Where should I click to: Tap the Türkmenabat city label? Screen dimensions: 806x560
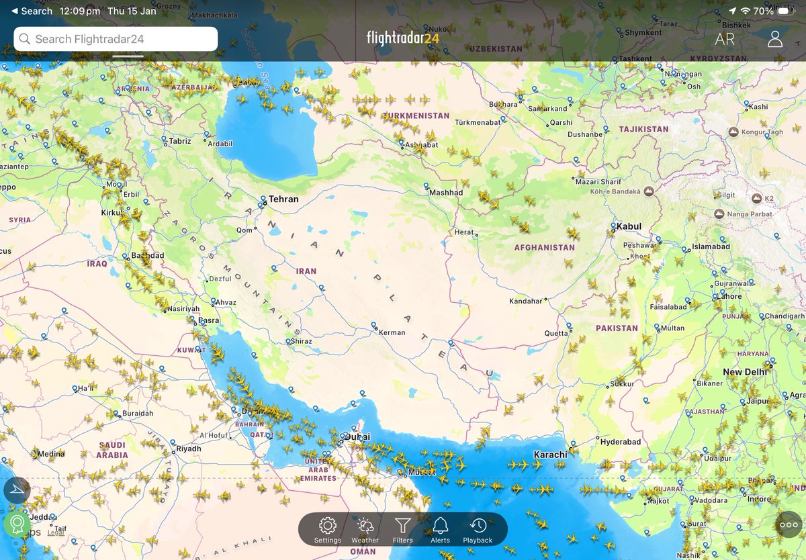pos(478,122)
